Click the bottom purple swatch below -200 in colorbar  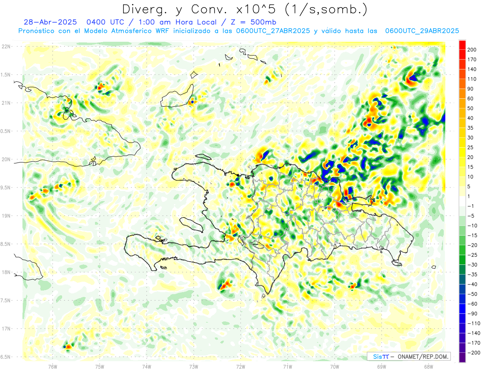click(x=463, y=357)
